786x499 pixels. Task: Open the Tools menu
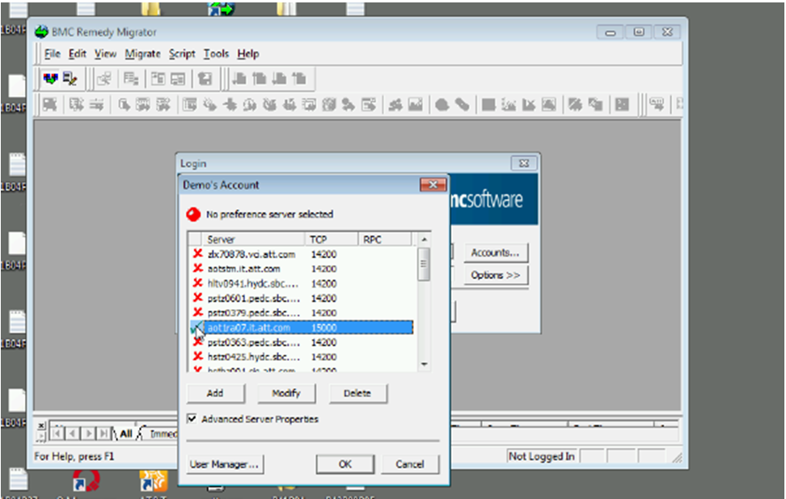pyautogui.click(x=216, y=53)
